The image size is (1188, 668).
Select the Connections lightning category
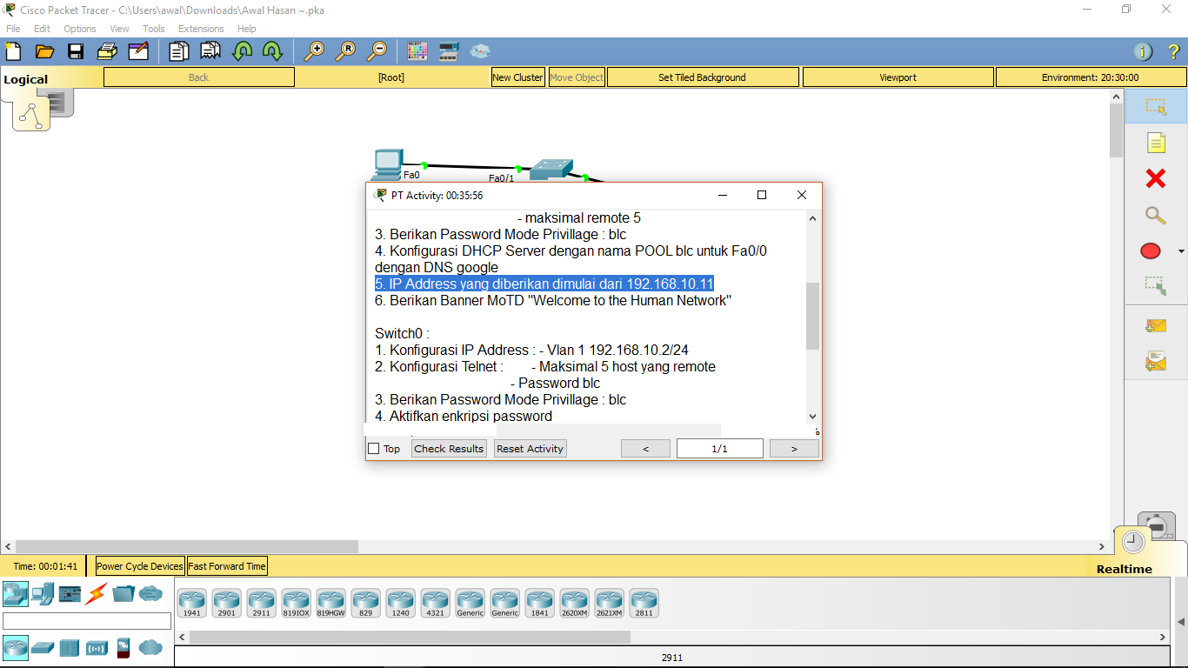click(97, 594)
